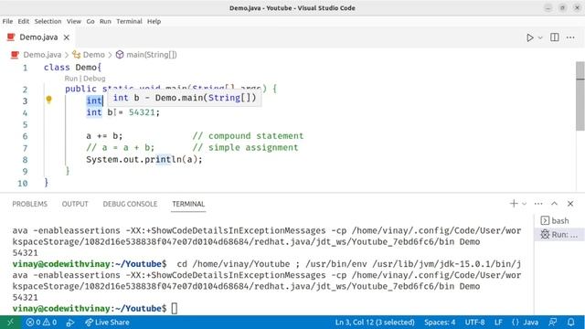This screenshot has height=329, width=585.
Task: Click the "class Demo{" declaration
Action: click(x=72, y=68)
